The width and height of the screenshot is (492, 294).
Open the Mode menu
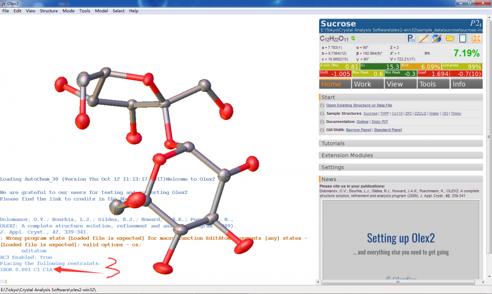click(68, 11)
